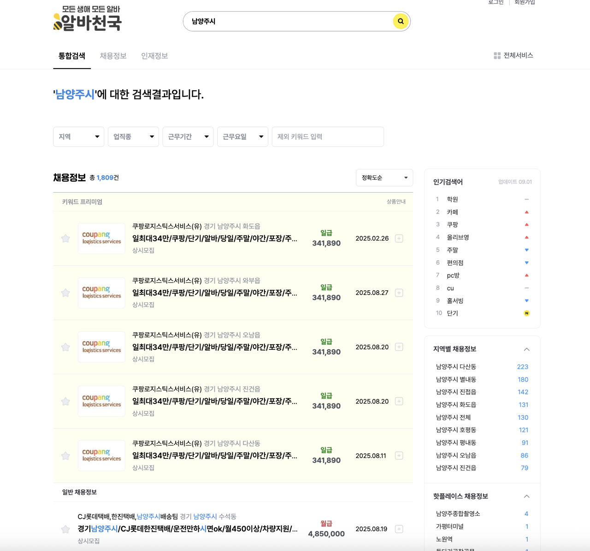
Task: Open 남양주시 평내동 region jobs
Action: pos(456,443)
